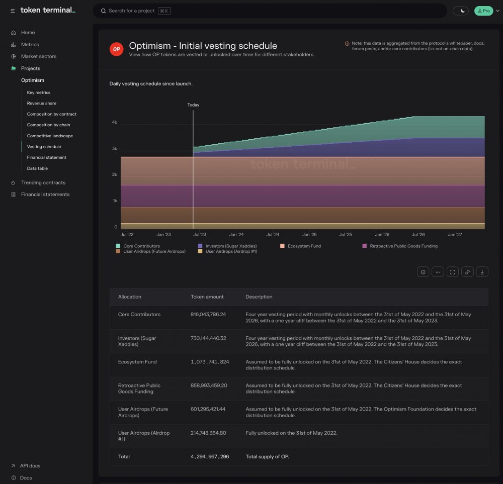Screen dimensions: 503x484
Task: Expand the vesting chart to fullscreen
Action: pyautogui.click(x=453, y=272)
